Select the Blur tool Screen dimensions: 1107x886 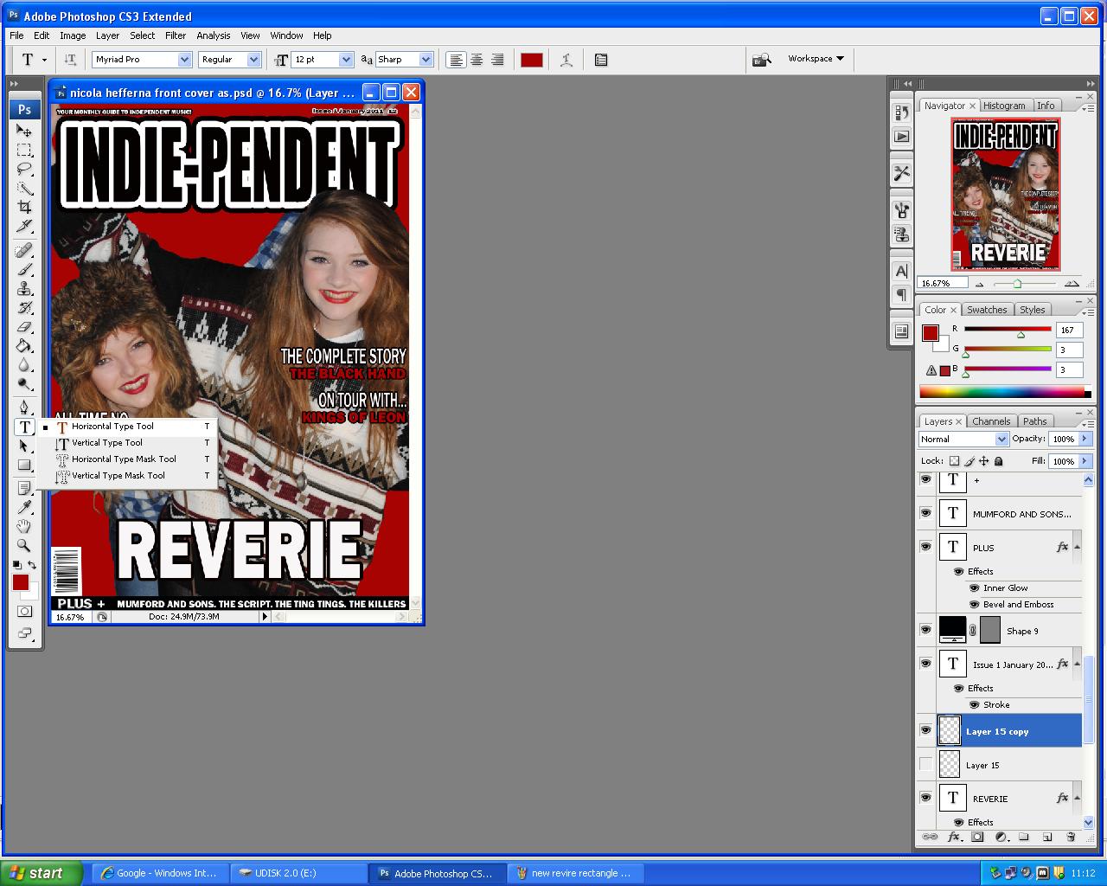tap(24, 365)
